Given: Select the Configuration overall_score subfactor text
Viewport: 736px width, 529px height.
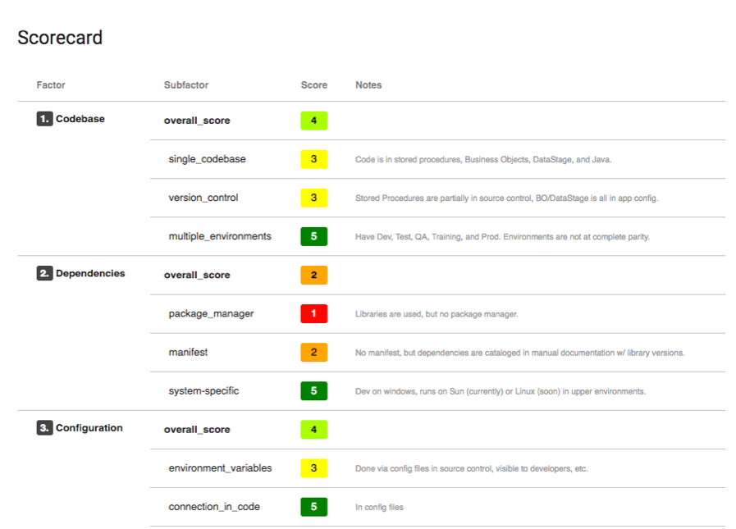Looking at the screenshot, I should [x=197, y=430].
